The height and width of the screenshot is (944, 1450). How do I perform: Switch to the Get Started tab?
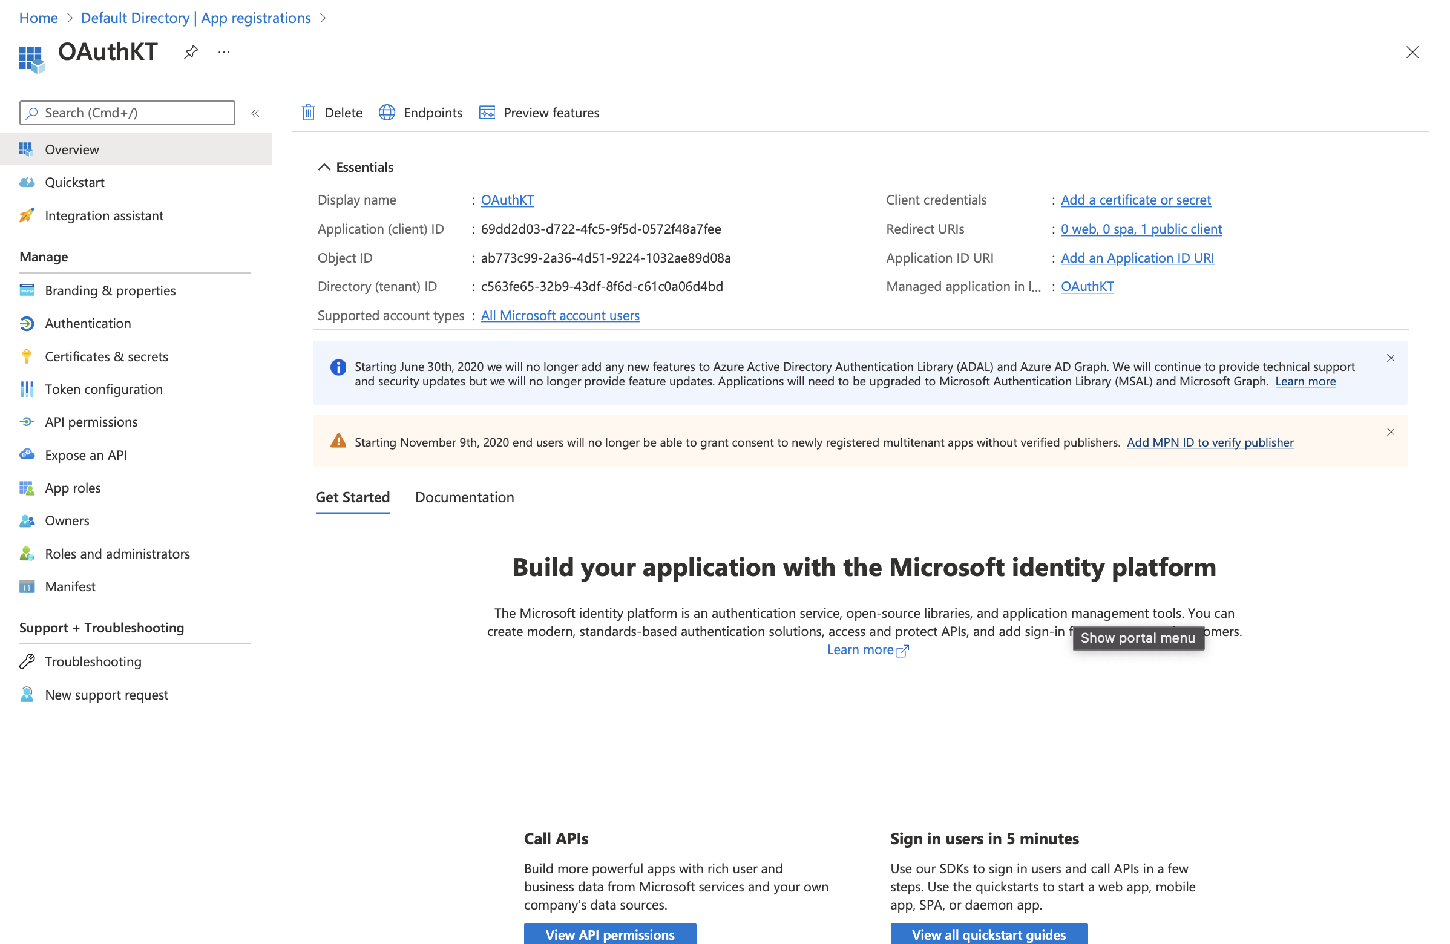(x=353, y=497)
